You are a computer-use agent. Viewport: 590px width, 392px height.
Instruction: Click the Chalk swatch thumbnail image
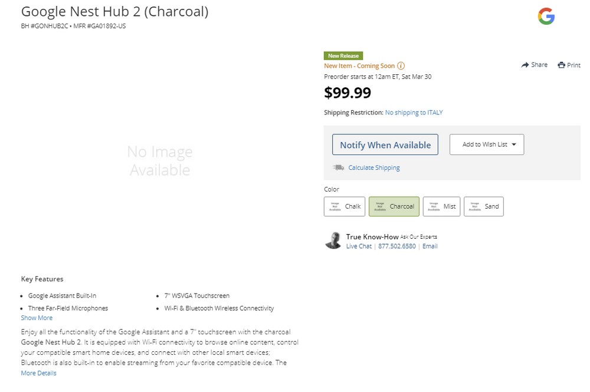pyautogui.click(x=335, y=206)
